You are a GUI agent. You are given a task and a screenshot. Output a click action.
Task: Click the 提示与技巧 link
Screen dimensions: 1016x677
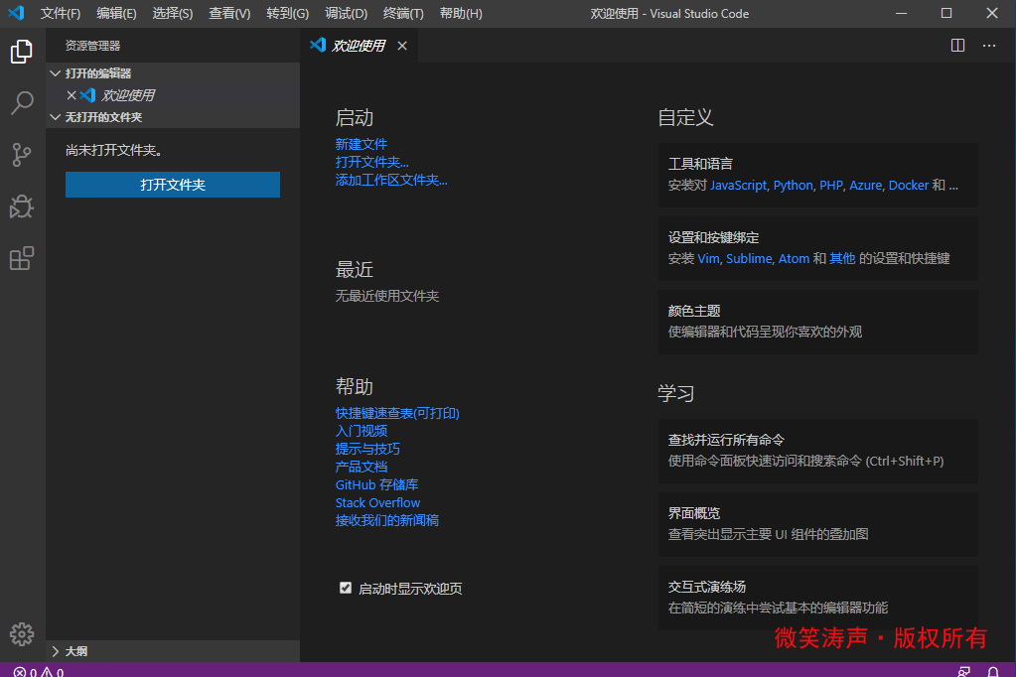pyautogui.click(x=367, y=449)
